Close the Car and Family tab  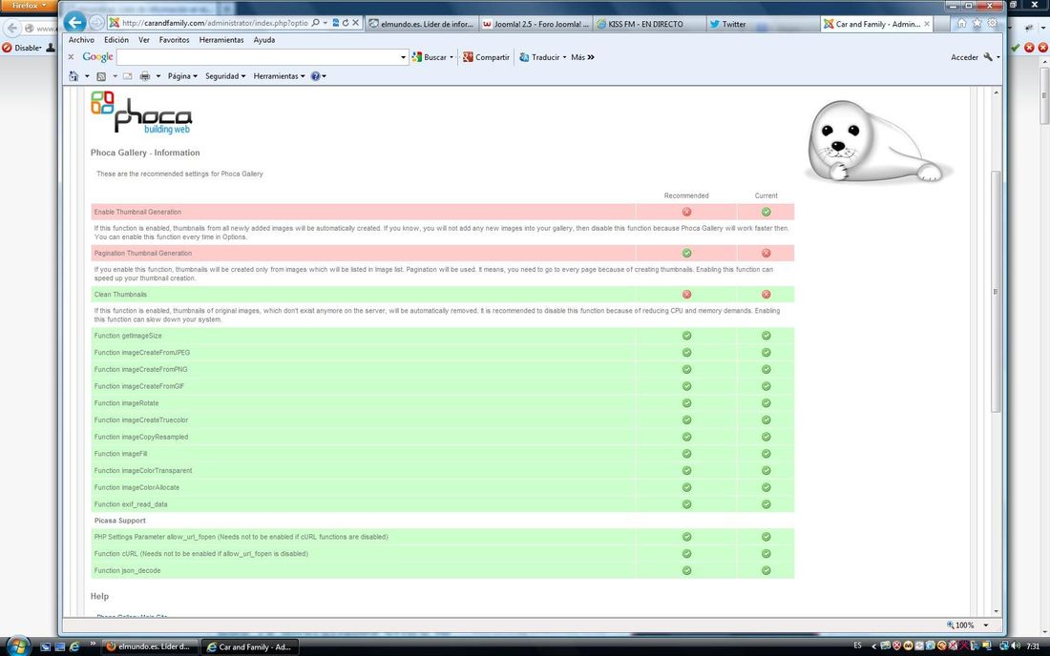click(x=927, y=24)
